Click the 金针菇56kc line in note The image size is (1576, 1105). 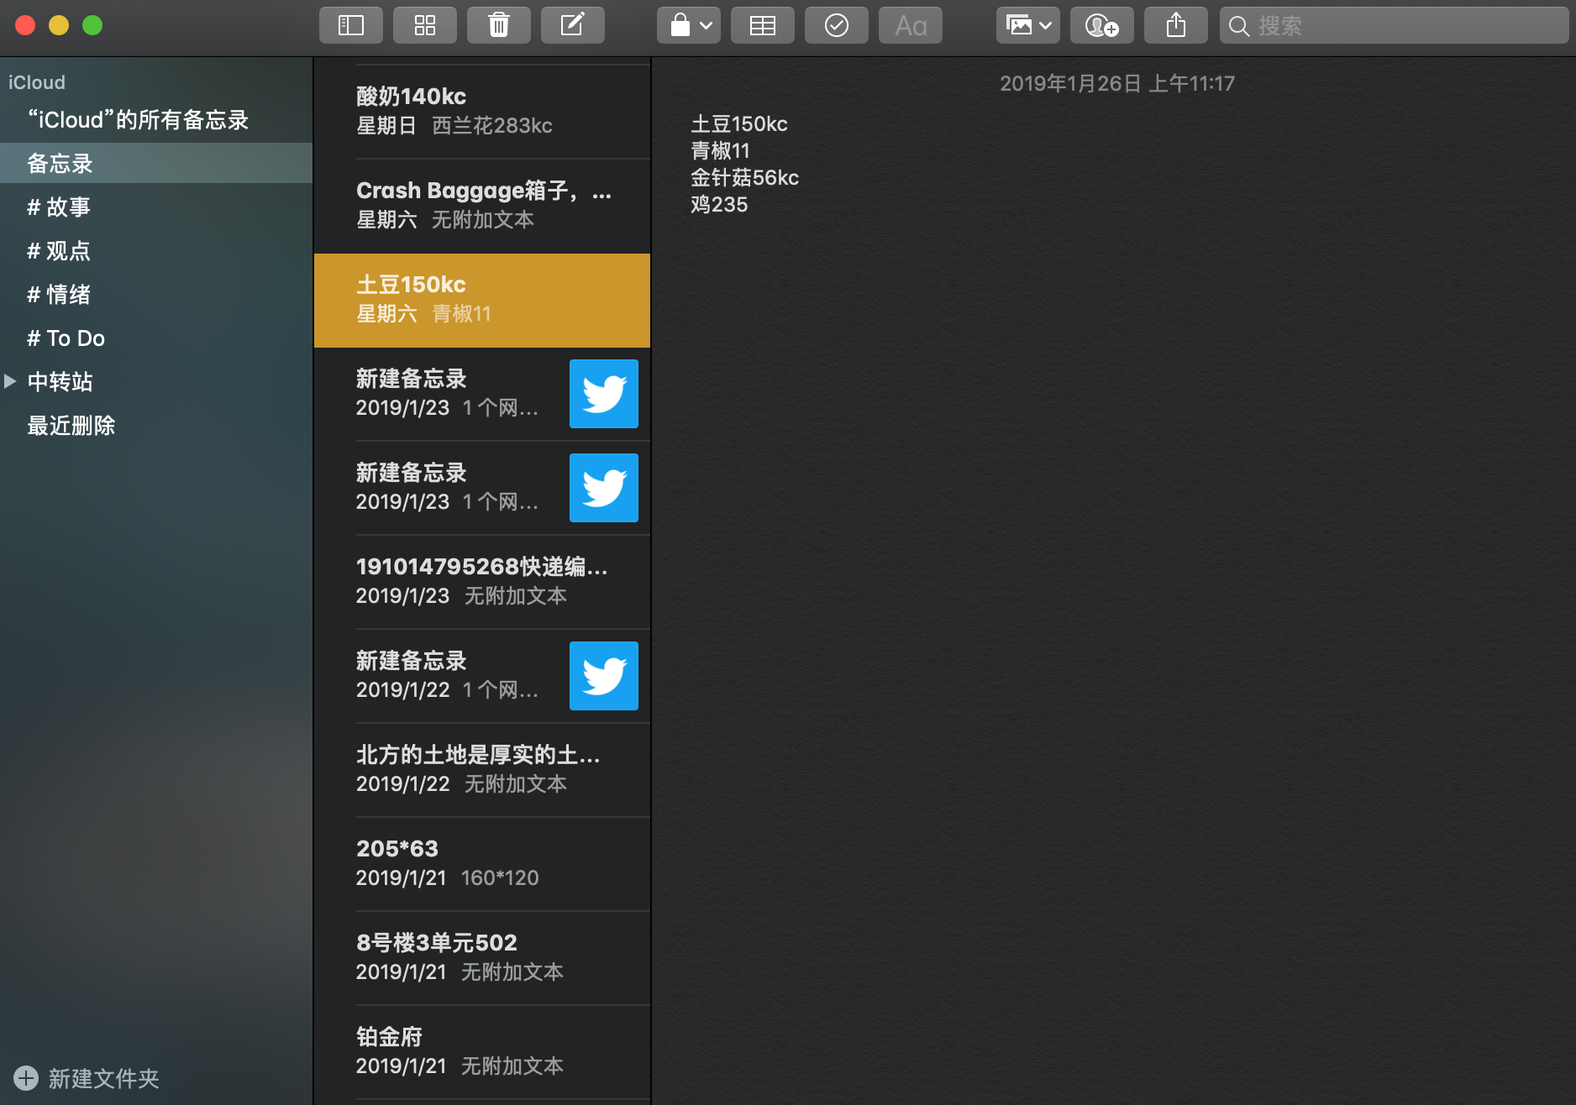coord(744,178)
